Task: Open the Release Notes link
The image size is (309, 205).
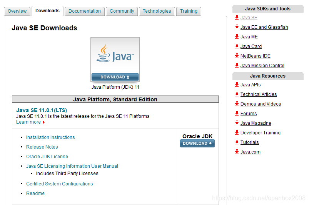Action: [42, 147]
